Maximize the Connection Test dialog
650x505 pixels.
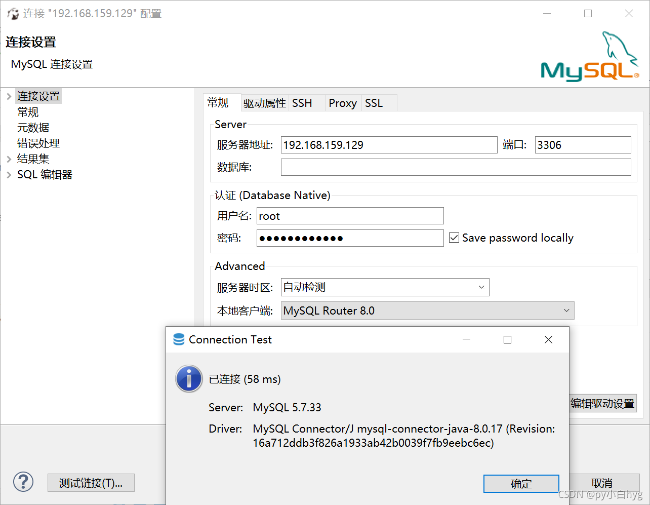[x=507, y=340]
